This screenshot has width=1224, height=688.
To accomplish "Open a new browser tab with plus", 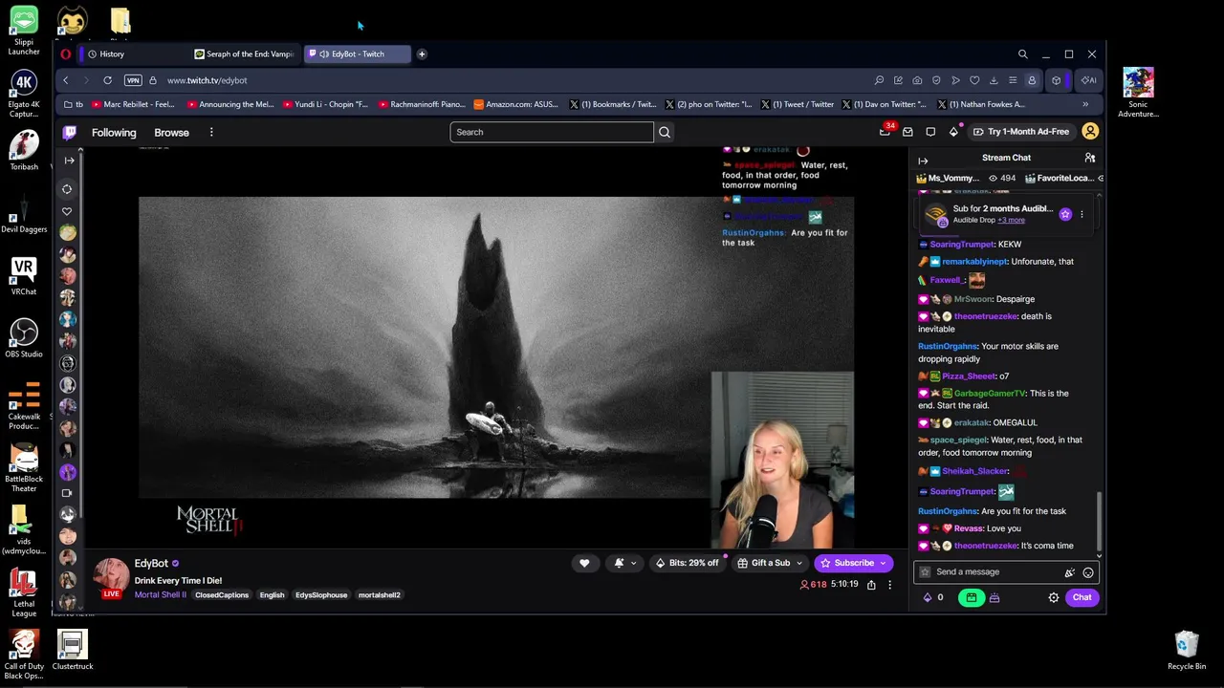I will pyautogui.click(x=422, y=54).
